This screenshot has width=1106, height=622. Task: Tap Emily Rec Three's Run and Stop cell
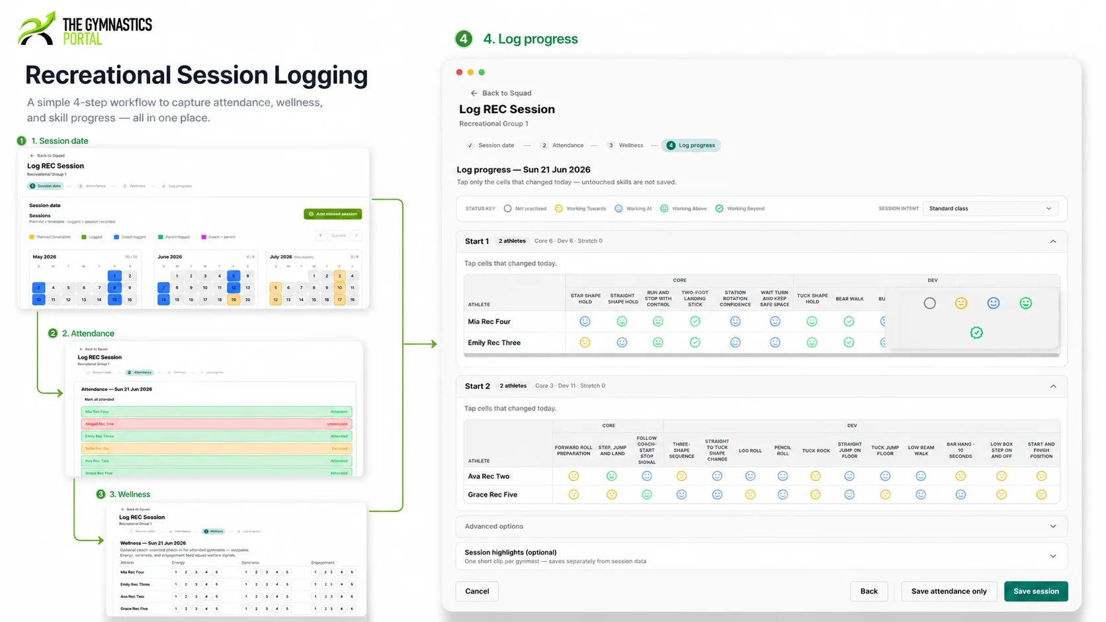pyautogui.click(x=658, y=342)
